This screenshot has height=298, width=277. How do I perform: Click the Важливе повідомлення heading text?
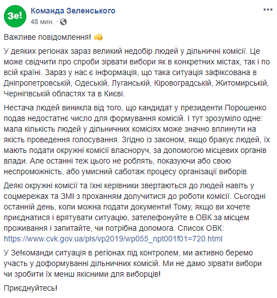click(47, 37)
